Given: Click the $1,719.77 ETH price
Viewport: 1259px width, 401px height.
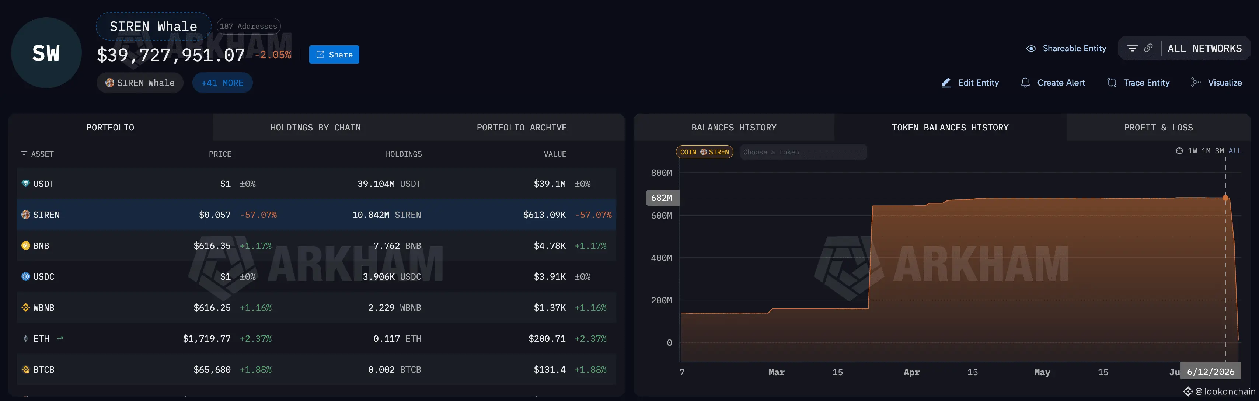Looking at the screenshot, I should point(206,338).
